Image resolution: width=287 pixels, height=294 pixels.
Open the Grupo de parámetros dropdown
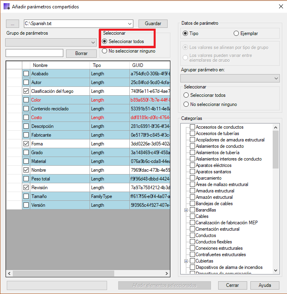coord(51,42)
